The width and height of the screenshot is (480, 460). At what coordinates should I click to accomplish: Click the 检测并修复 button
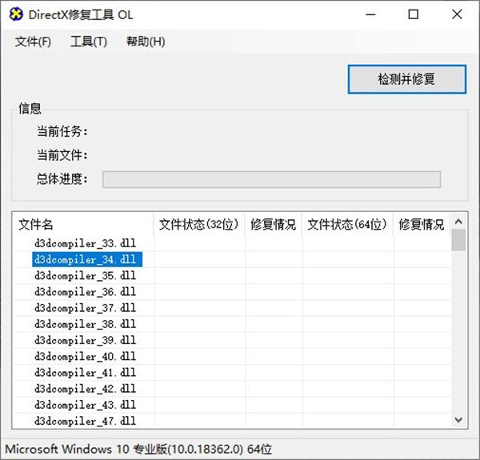pos(407,79)
